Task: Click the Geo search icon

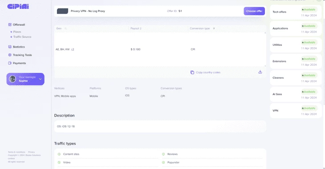Action: click(x=65, y=28)
